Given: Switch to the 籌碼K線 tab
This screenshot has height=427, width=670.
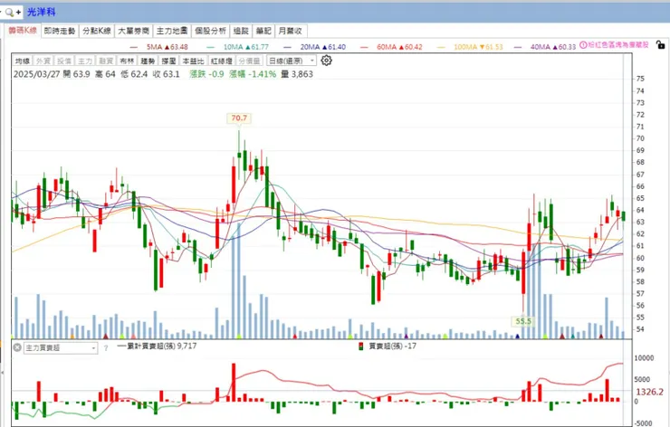Looking at the screenshot, I should point(23,31).
